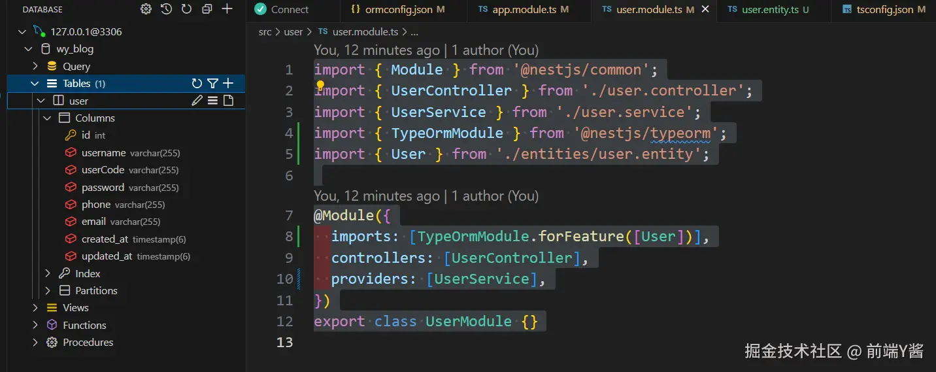
Task: Click the Procedures gear icon
Action: point(52,342)
